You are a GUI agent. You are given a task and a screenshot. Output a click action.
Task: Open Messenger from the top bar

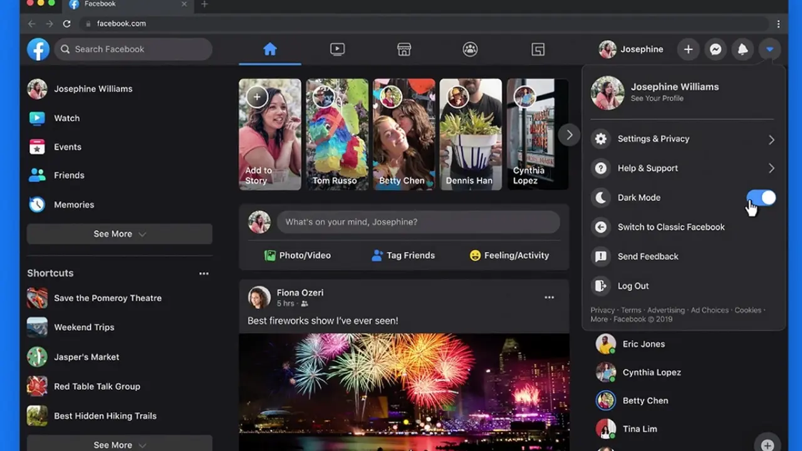coord(715,49)
